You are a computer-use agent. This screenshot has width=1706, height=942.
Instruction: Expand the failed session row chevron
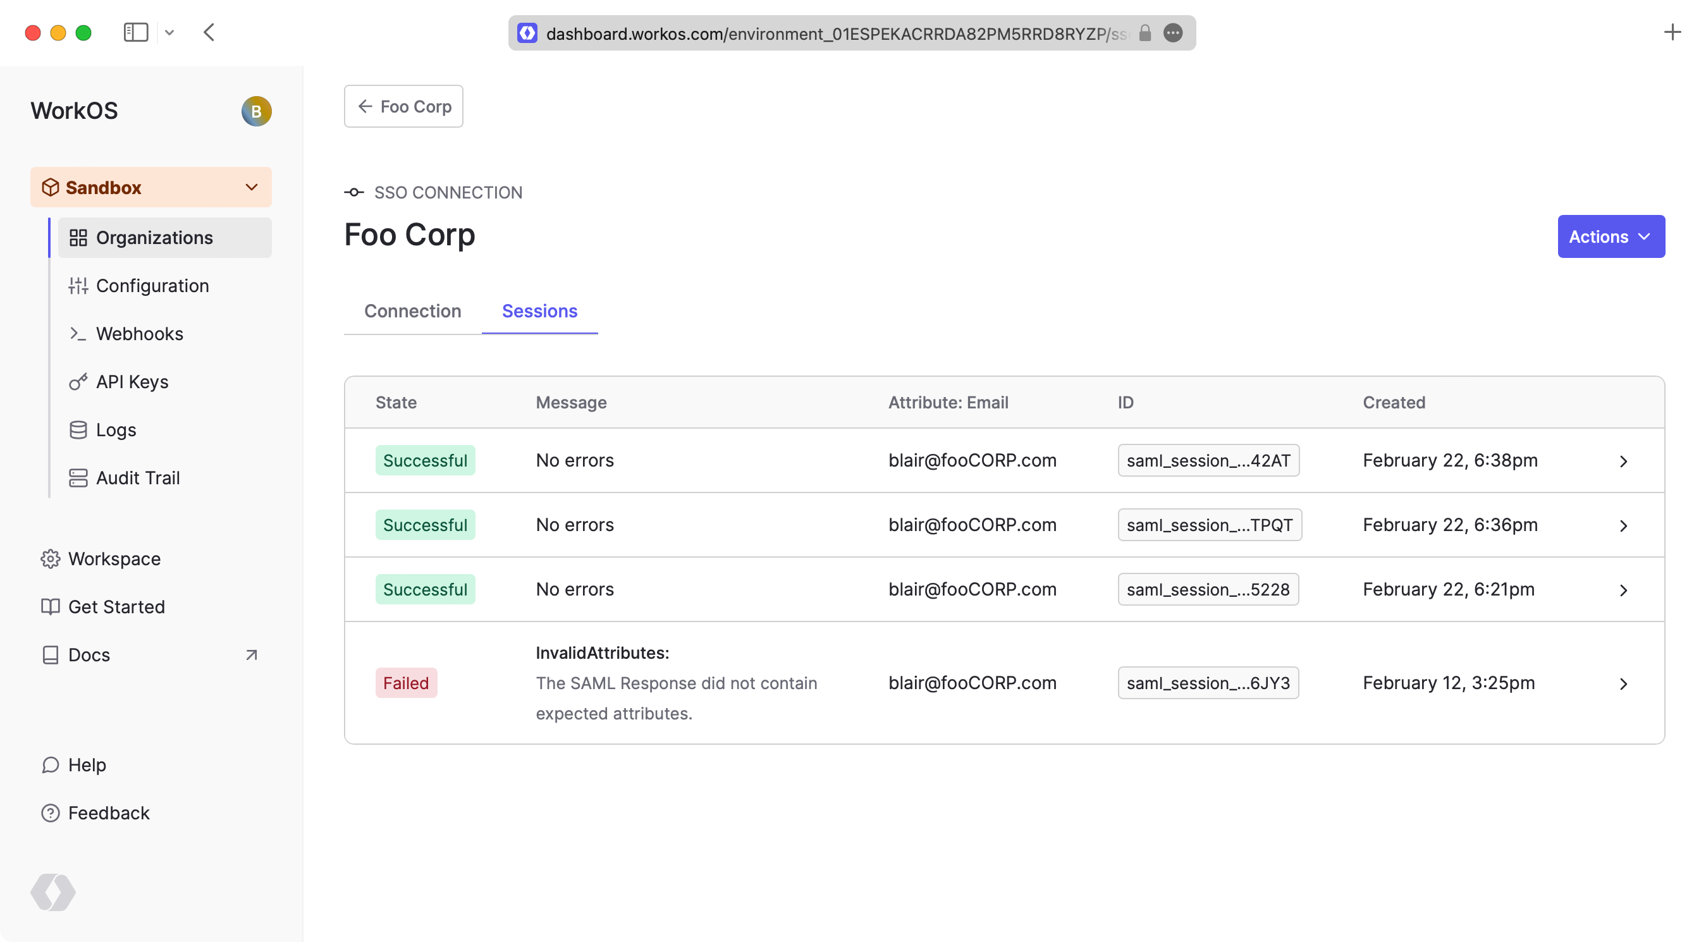tap(1623, 684)
